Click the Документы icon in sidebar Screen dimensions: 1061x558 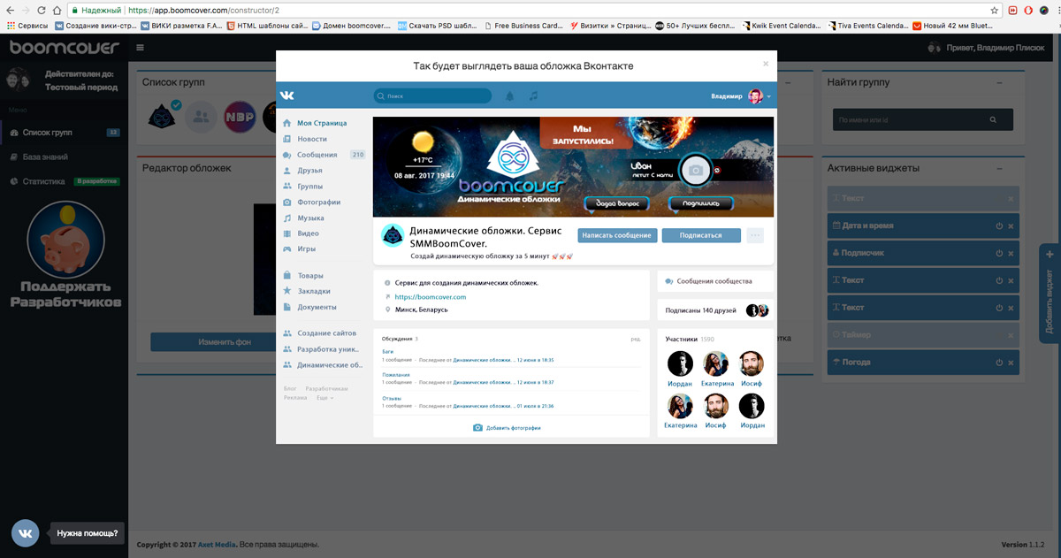[x=287, y=306]
